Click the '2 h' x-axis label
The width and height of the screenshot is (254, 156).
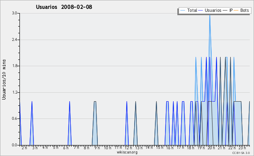click(24, 148)
